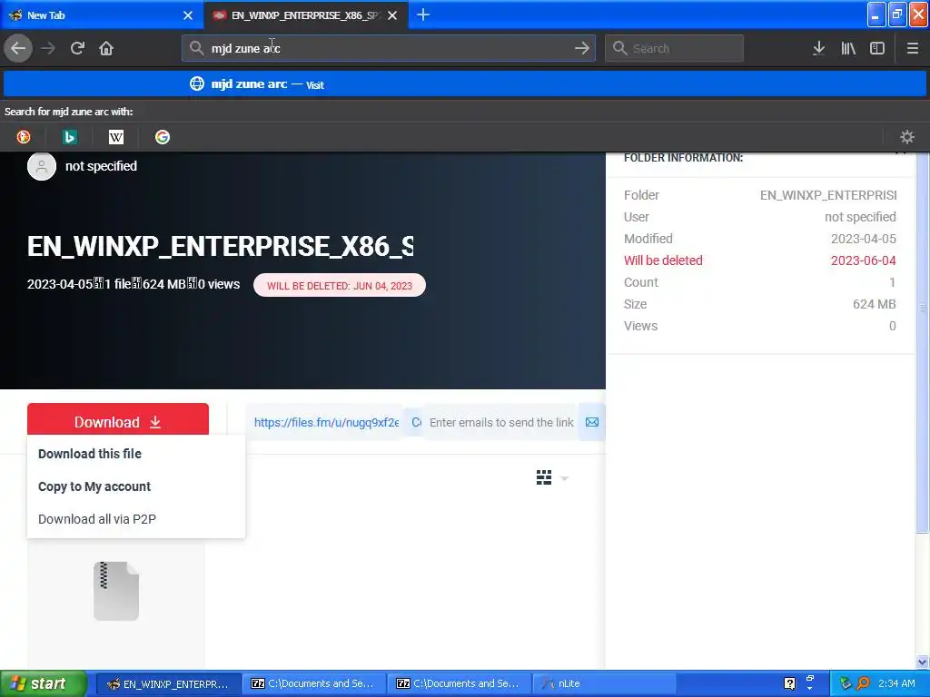This screenshot has width=930, height=697.
Task: Click the deletion date 2023-06-04
Action: pos(863,260)
